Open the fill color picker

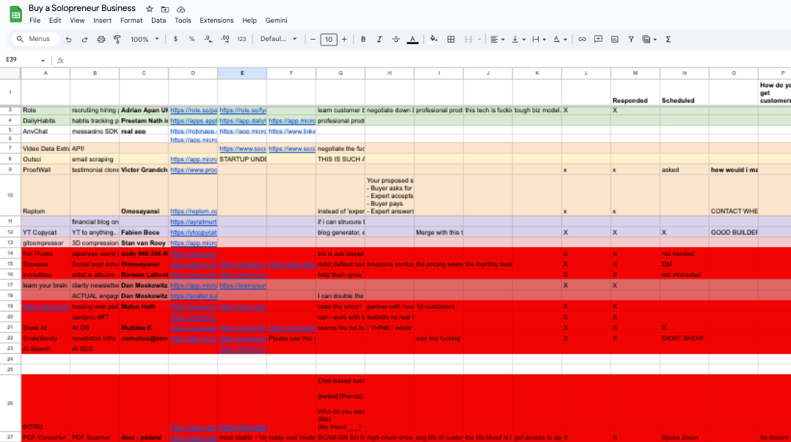(x=434, y=40)
